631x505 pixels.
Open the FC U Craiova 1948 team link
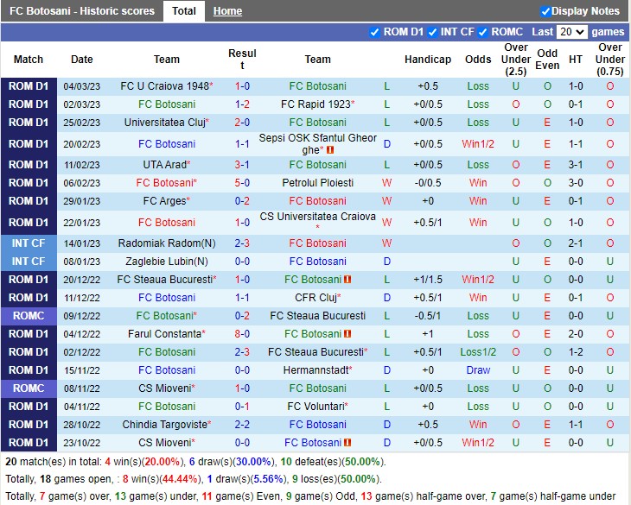pos(164,86)
